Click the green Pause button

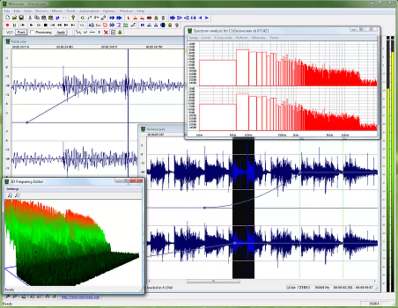coord(15,25)
